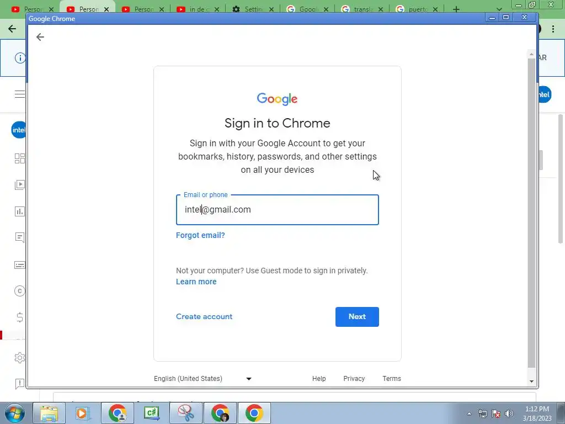This screenshot has width=565, height=424.
Task: Switch to the 'transla' Google tab
Action: (x=362, y=9)
